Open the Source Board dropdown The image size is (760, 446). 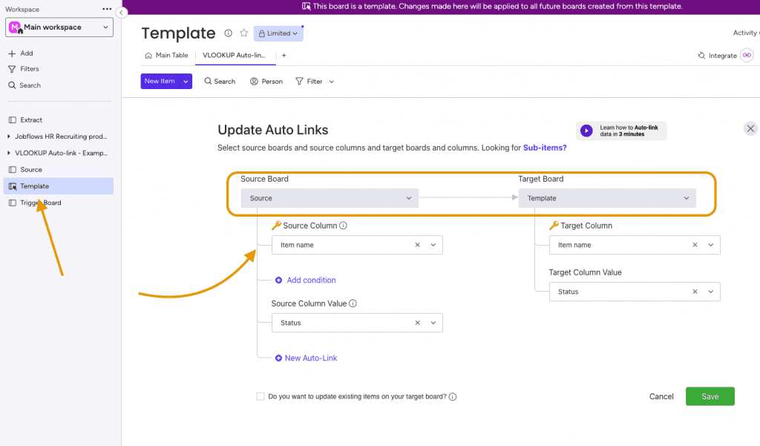click(330, 198)
